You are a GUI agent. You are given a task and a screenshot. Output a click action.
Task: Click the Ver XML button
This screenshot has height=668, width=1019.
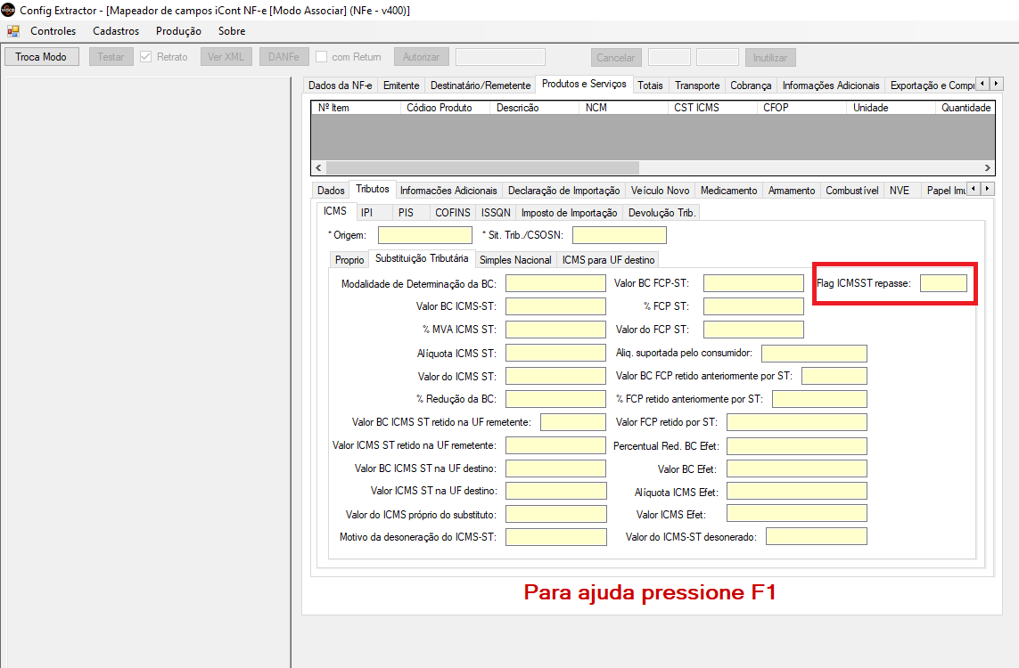point(226,57)
